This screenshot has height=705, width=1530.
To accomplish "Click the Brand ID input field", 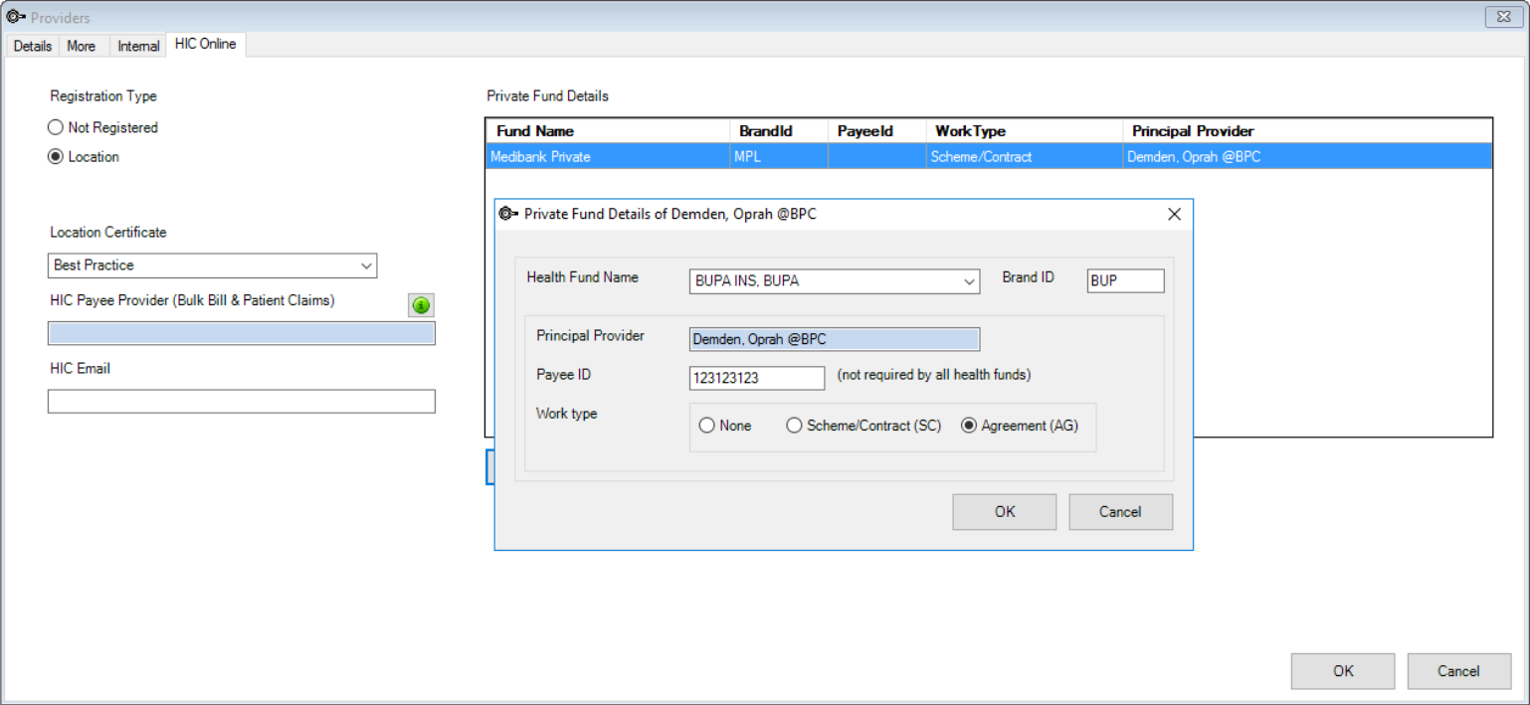I will 1125,281.
